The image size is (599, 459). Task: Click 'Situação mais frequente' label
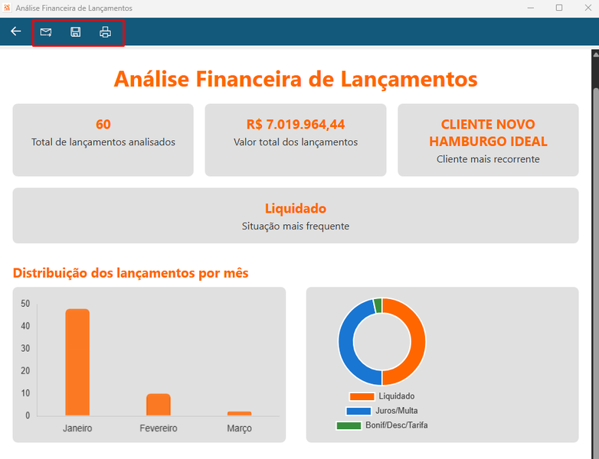coord(296,226)
